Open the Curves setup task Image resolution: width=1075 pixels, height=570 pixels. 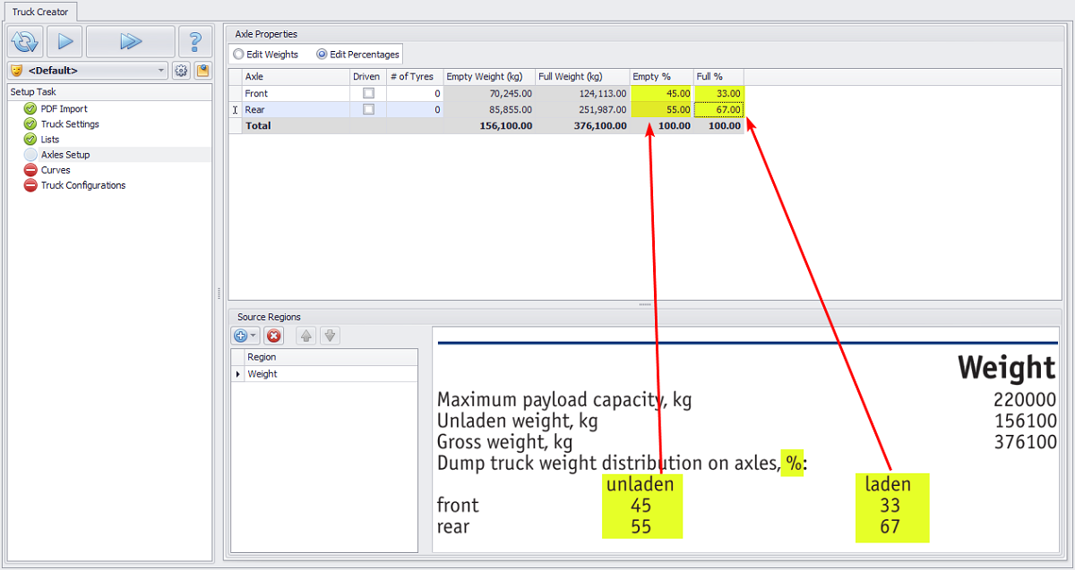click(55, 170)
